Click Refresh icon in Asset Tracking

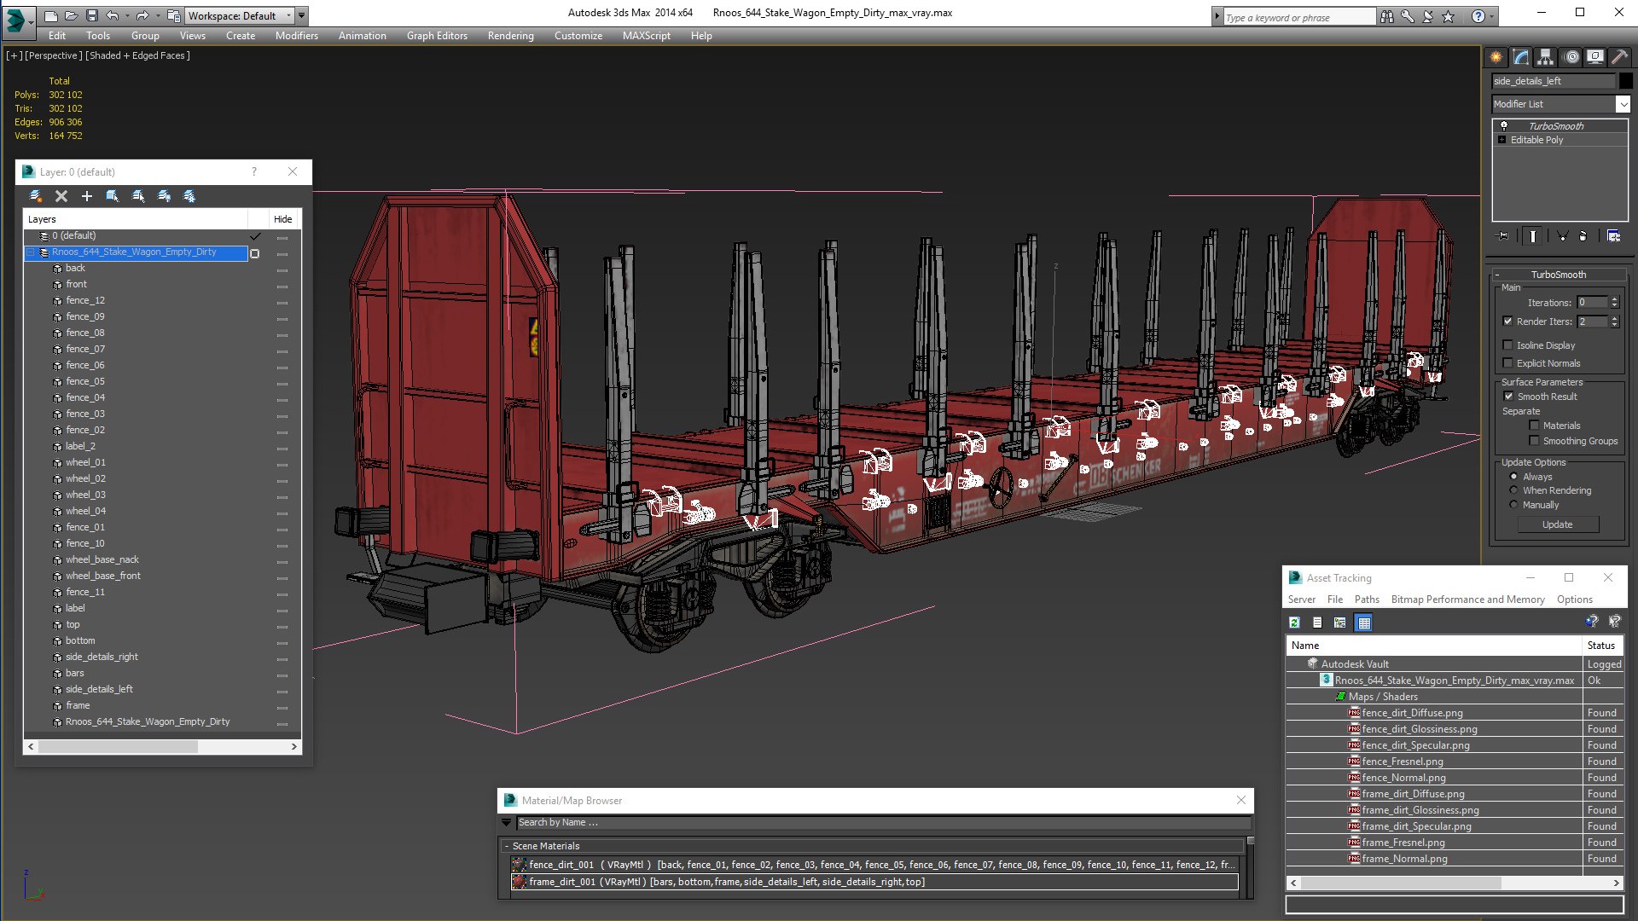click(1294, 623)
